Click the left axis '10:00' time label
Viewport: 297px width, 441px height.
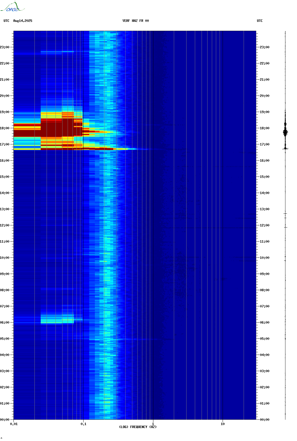[5, 258]
